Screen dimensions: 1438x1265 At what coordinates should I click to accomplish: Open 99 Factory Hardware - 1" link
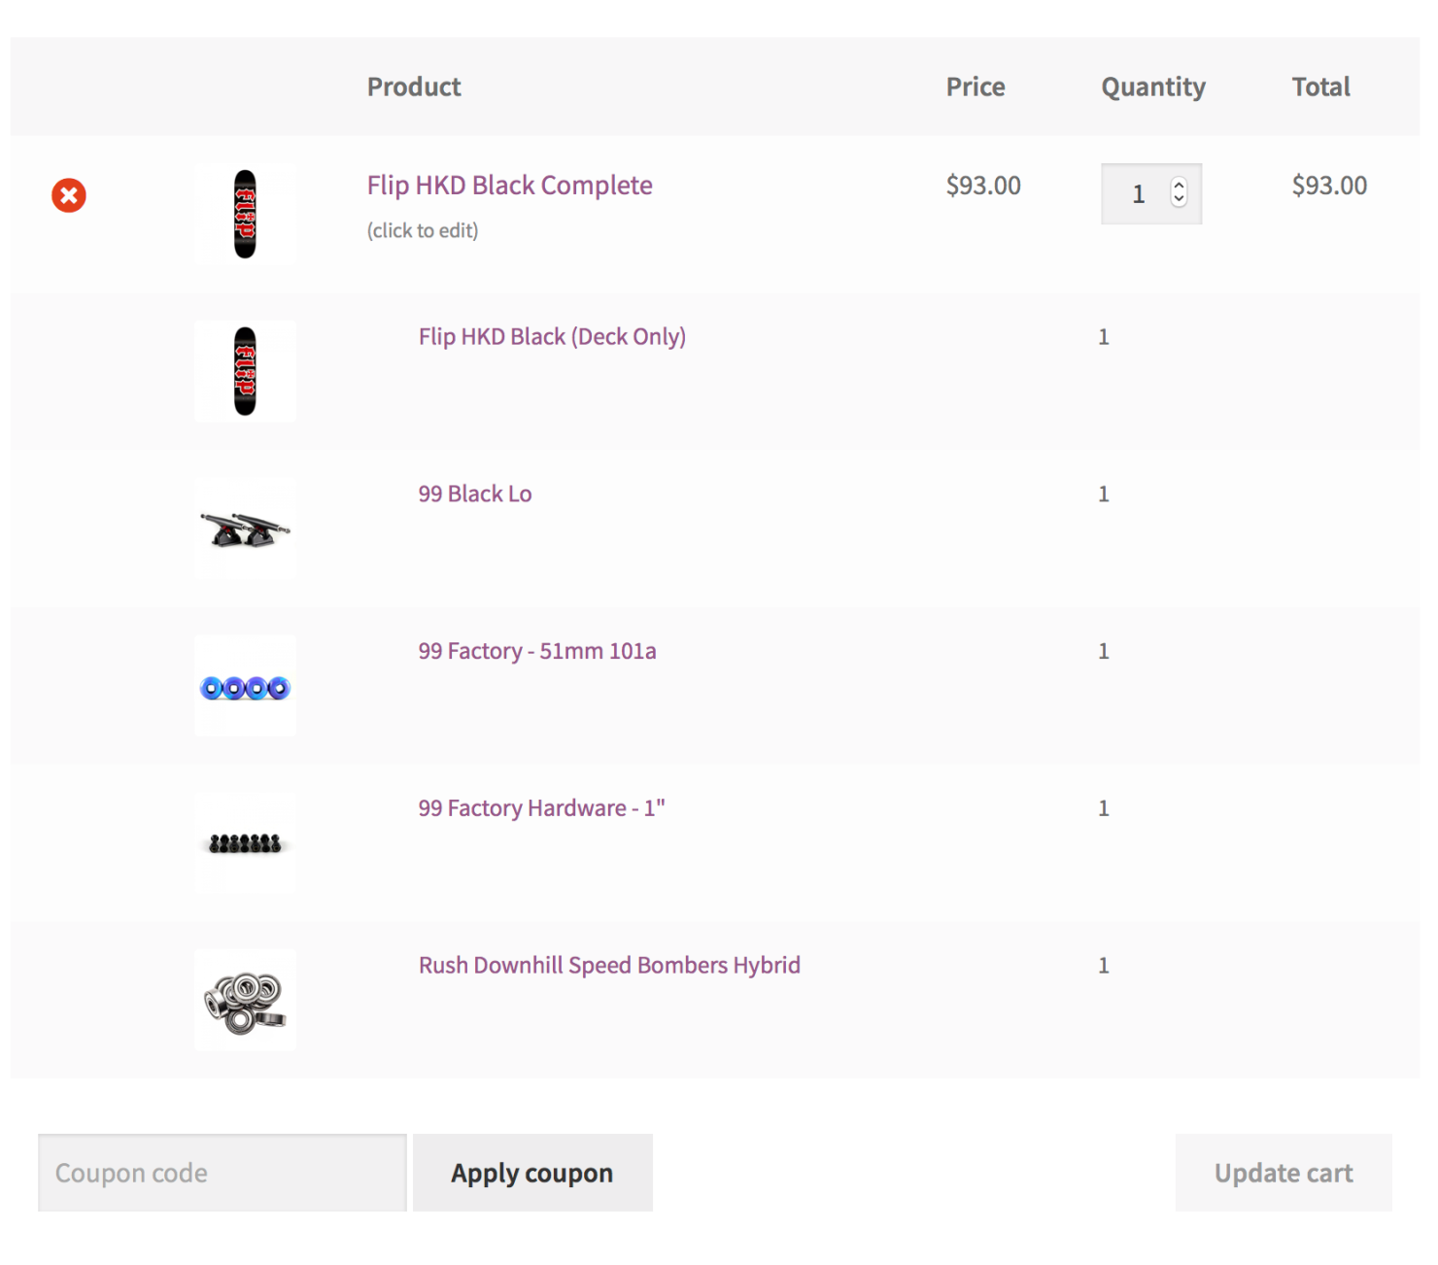(541, 808)
